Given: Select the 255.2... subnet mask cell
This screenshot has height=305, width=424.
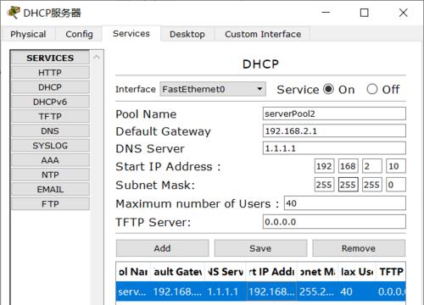Looking at the screenshot, I should [317, 291].
